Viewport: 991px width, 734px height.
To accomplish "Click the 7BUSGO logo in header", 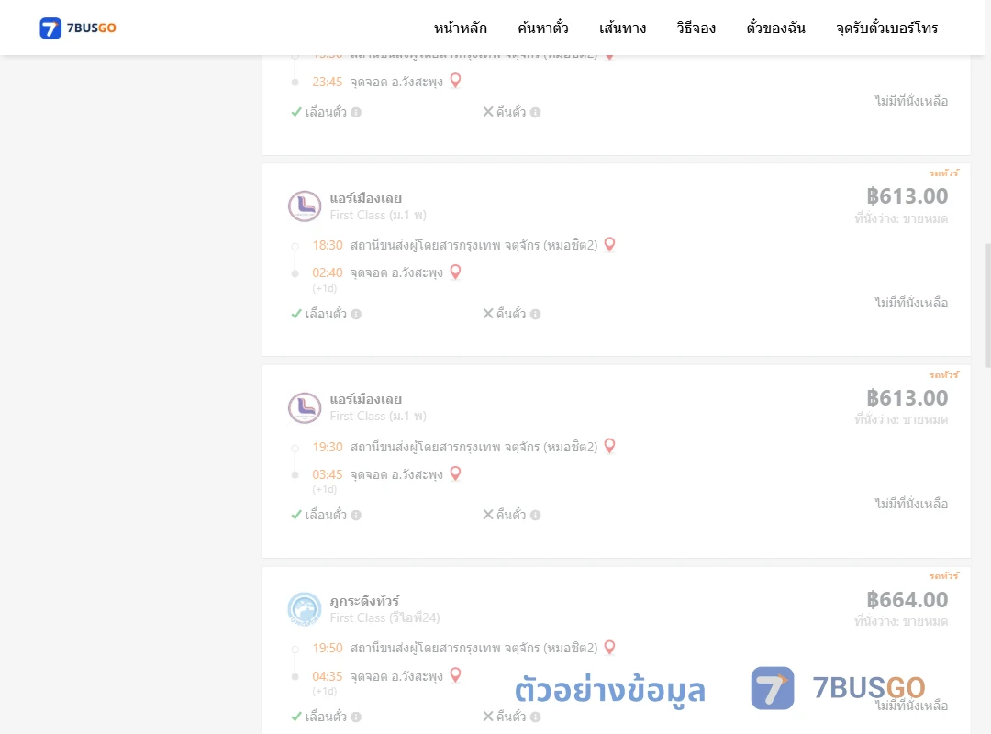I will coord(78,28).
